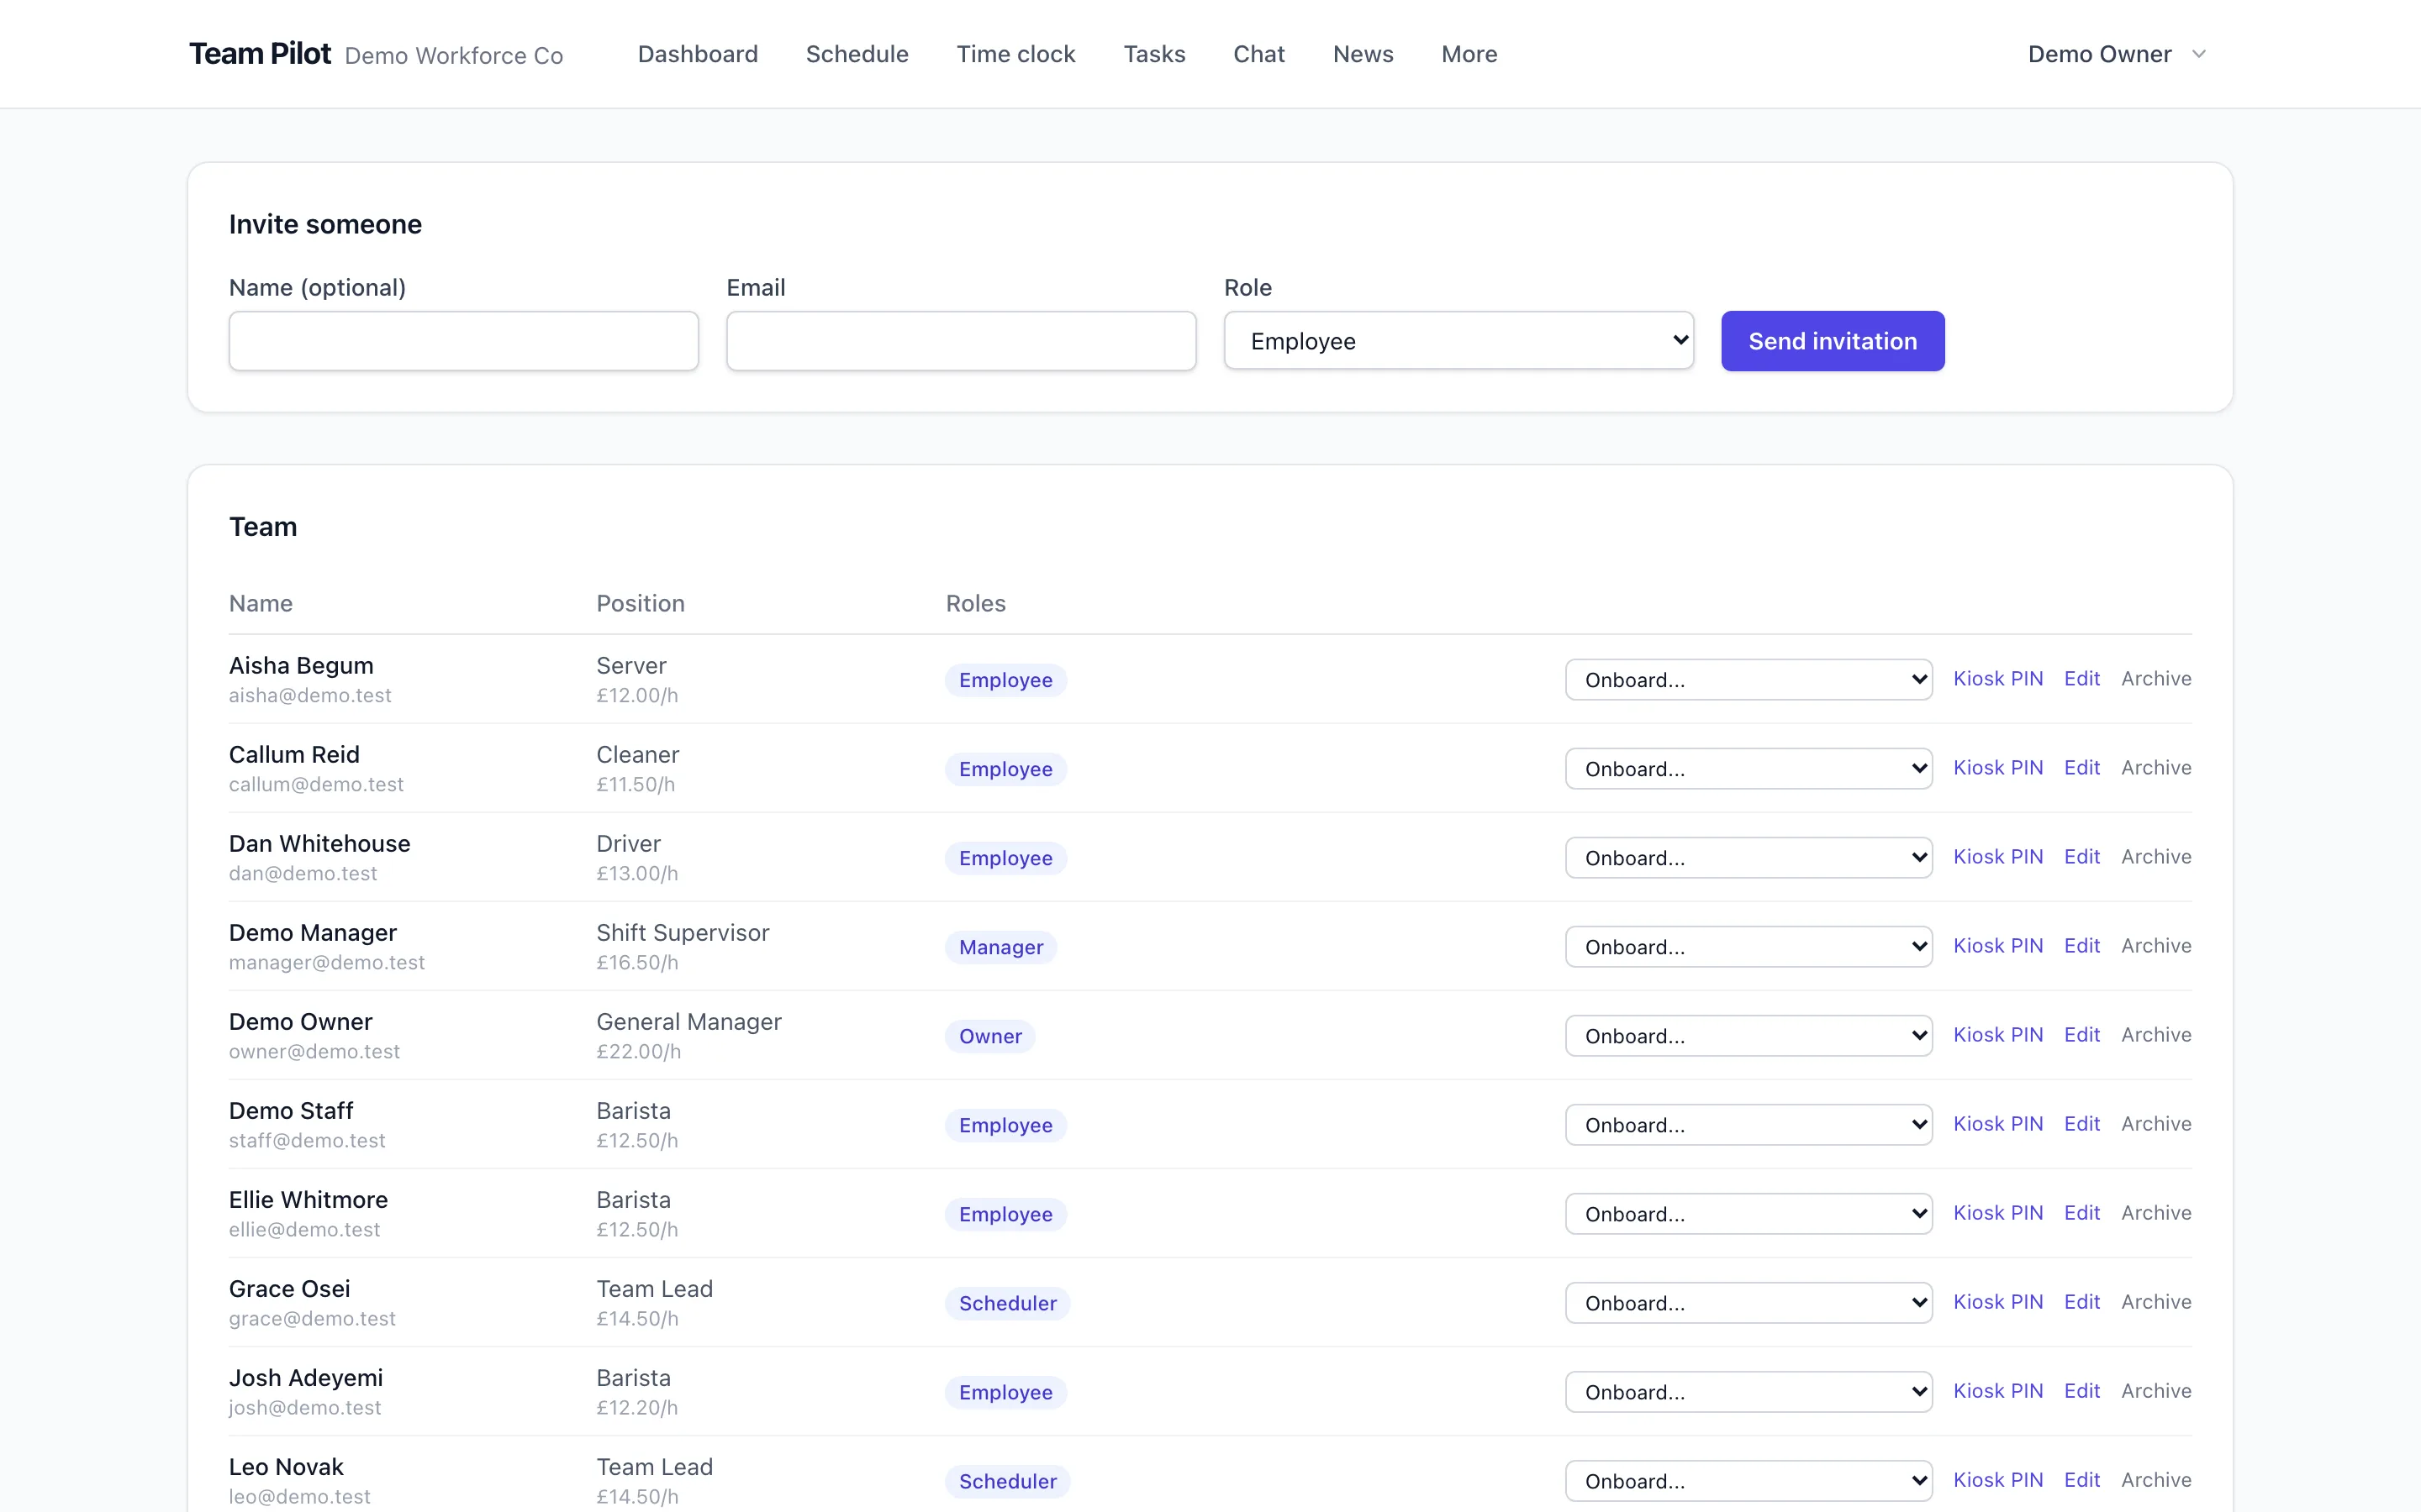
Task: Expand Aisha Begum's Onboard dropdown
Action: [1748, 680]
